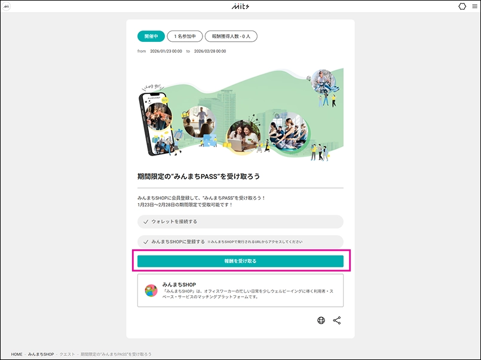Click the 報酬獲得人数 - 0人 badge

[231, 36]
